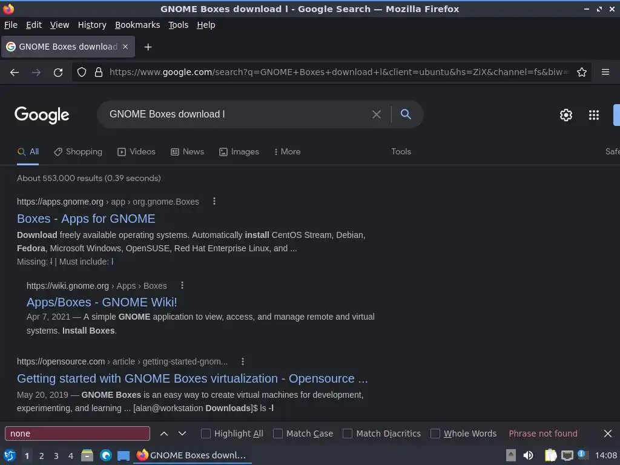Open the Google apps grid

pos(593,115)
